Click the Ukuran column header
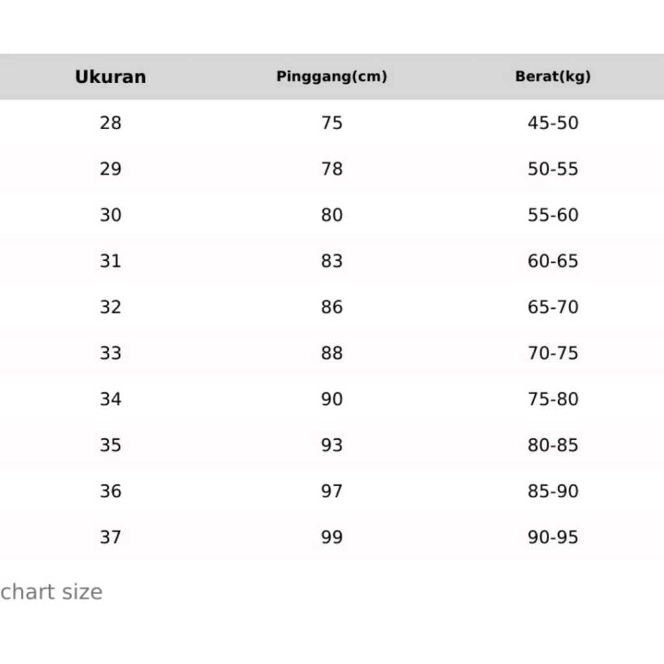 (110, 77)
